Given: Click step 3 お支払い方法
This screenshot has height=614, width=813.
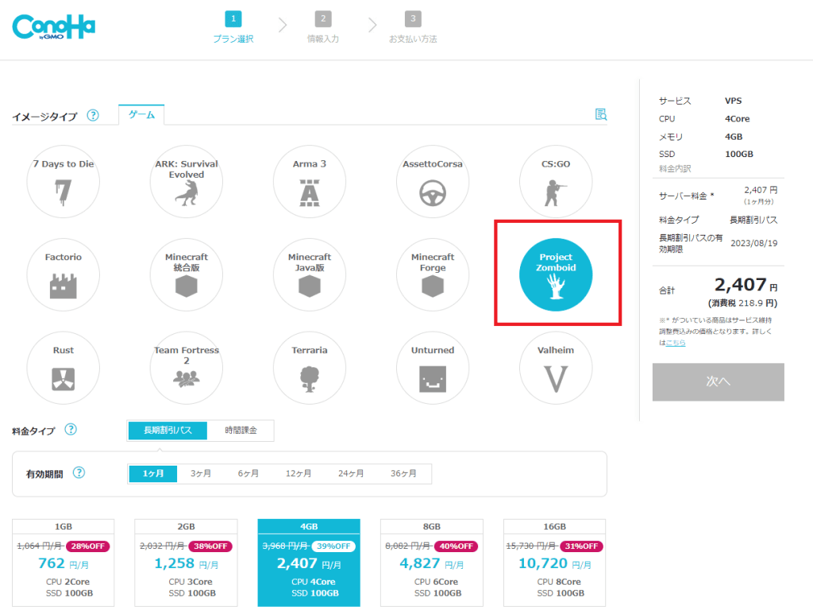Looking at the screenshot, I should [413, 27].
